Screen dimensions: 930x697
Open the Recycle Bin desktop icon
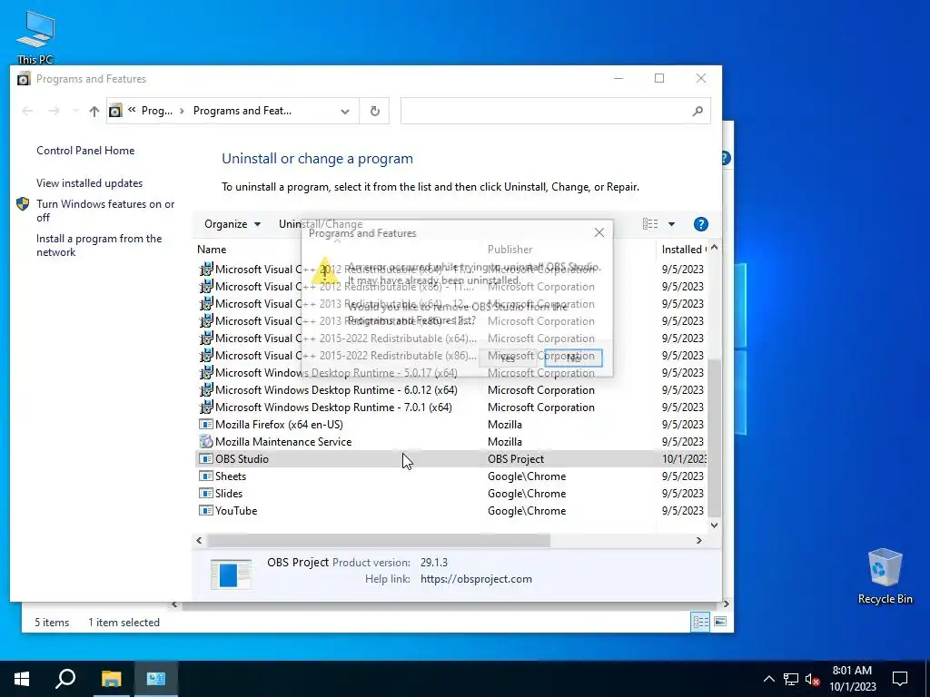[885, 575]
